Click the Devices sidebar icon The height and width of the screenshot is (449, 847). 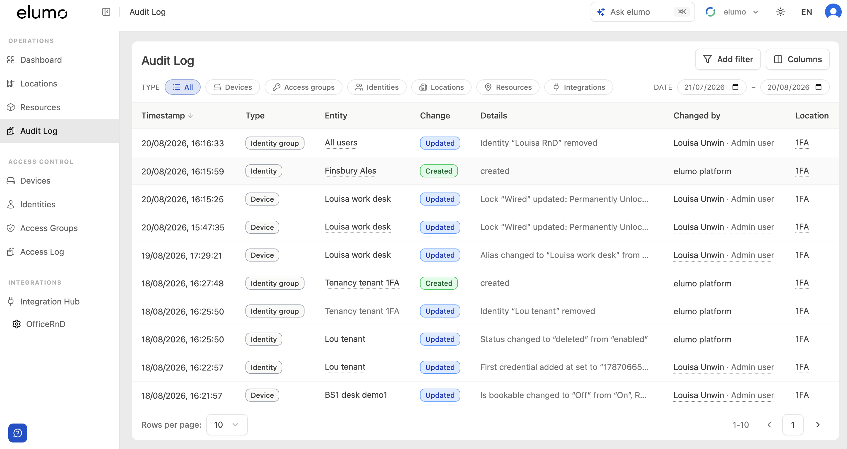coord(11,181)
